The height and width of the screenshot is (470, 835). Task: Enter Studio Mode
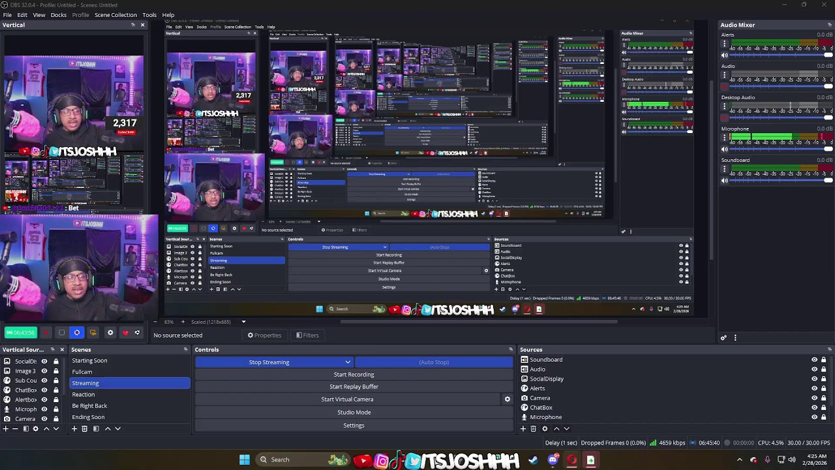pyautogui.click(x=354, y=413)
